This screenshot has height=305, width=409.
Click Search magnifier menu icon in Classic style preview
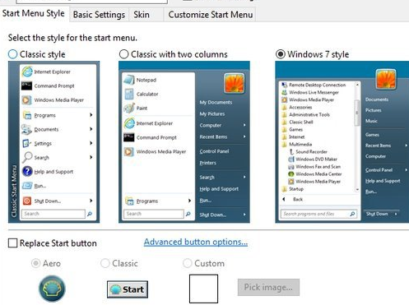[27, 157]
